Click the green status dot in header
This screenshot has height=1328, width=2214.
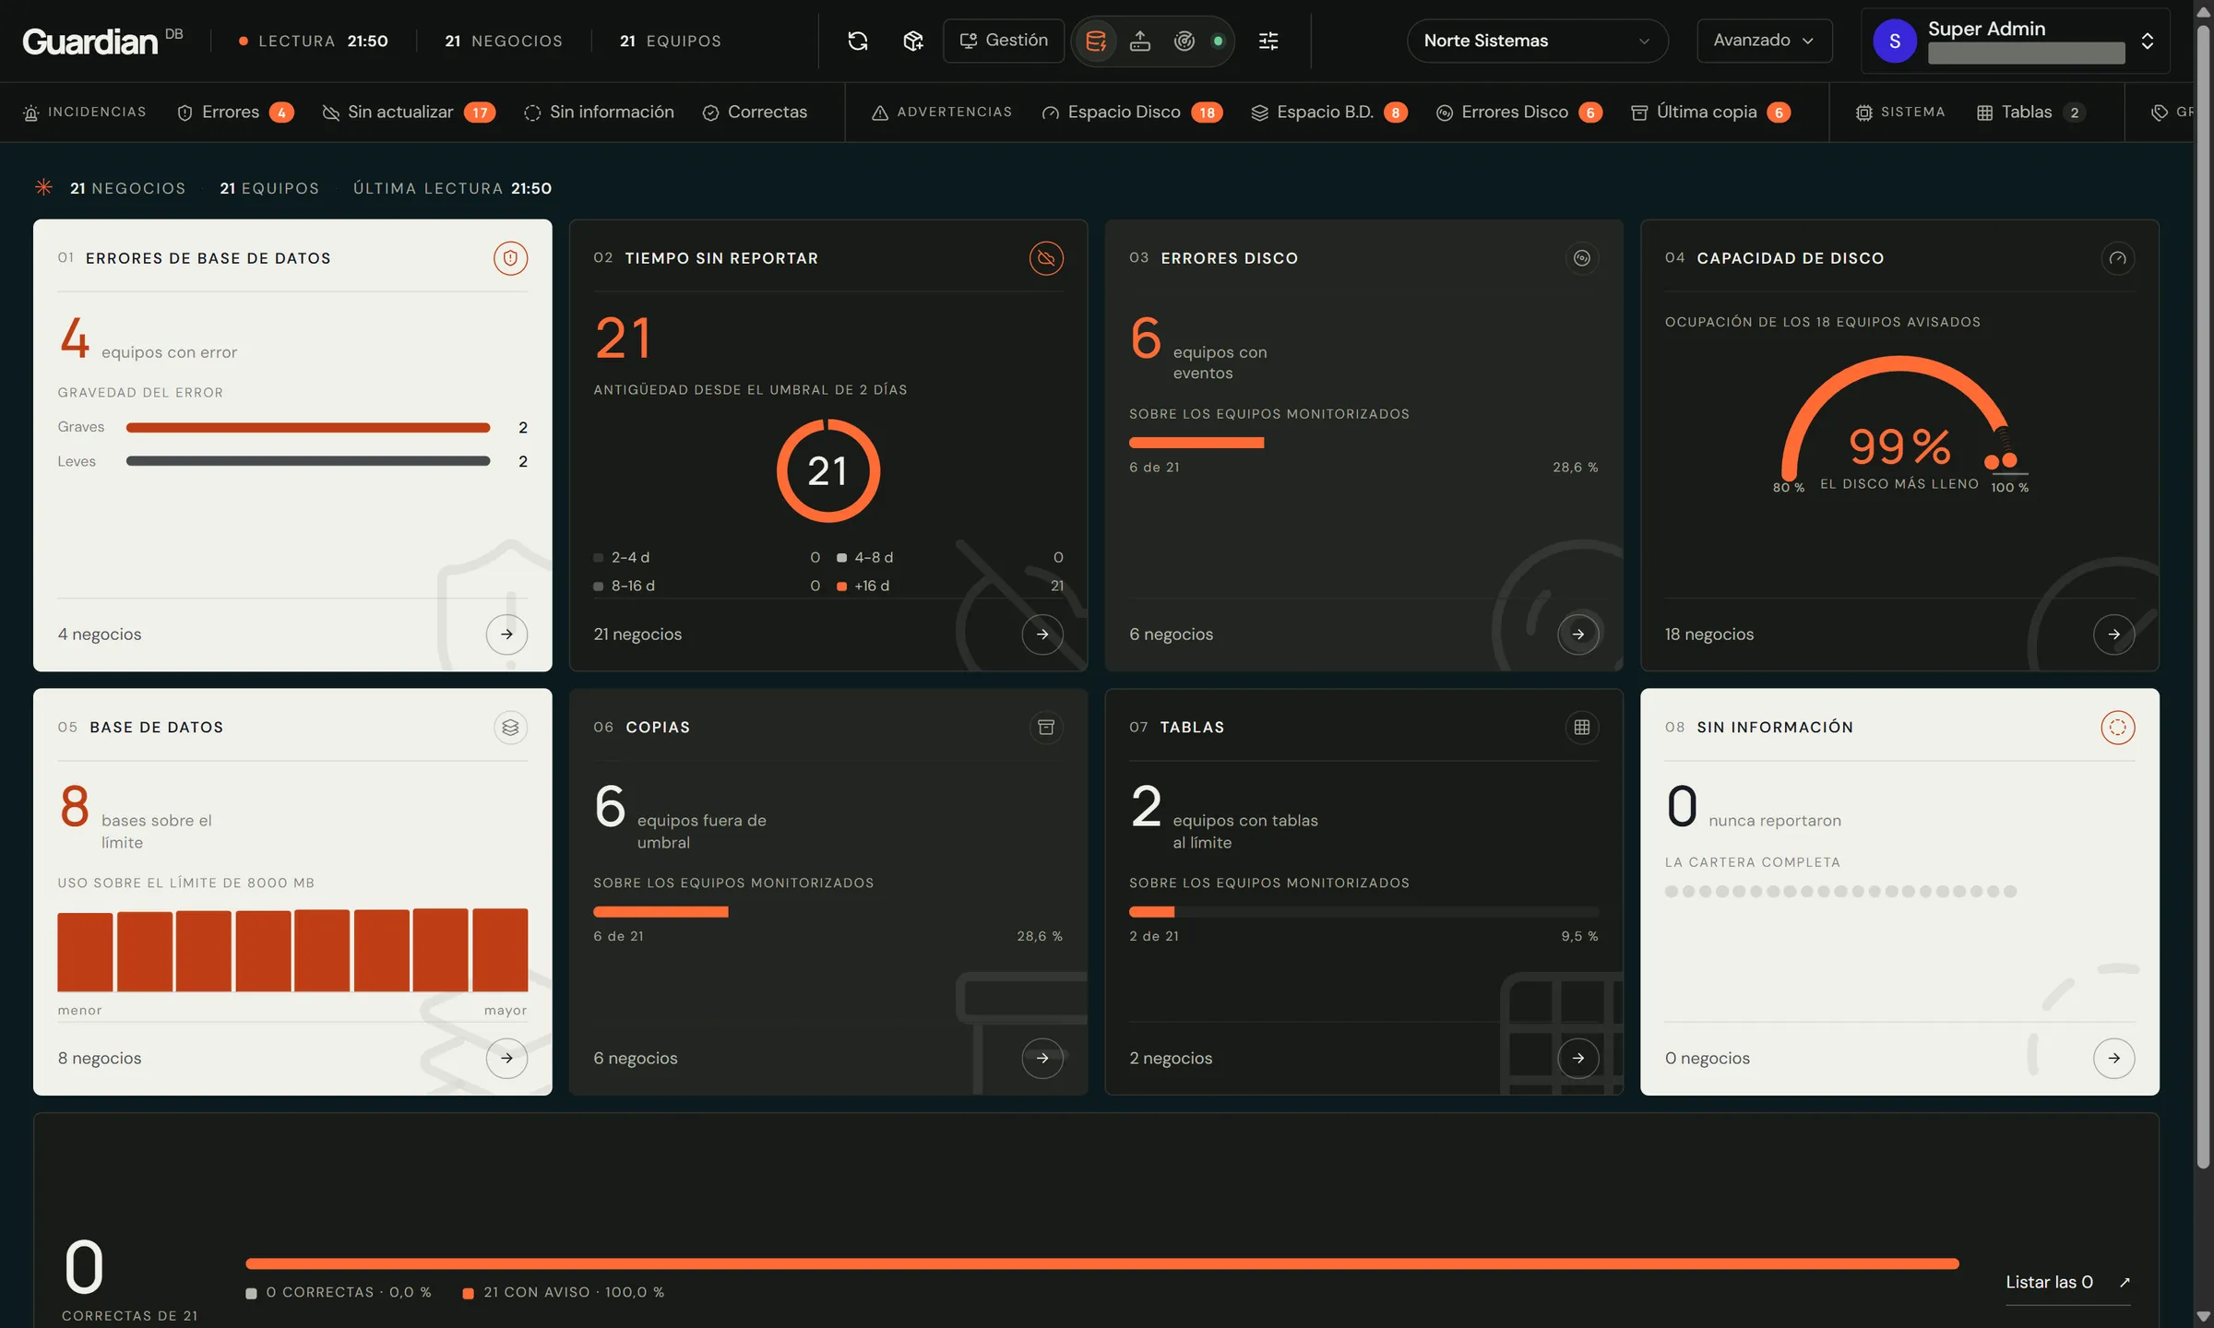click(x=1218, y=41)
